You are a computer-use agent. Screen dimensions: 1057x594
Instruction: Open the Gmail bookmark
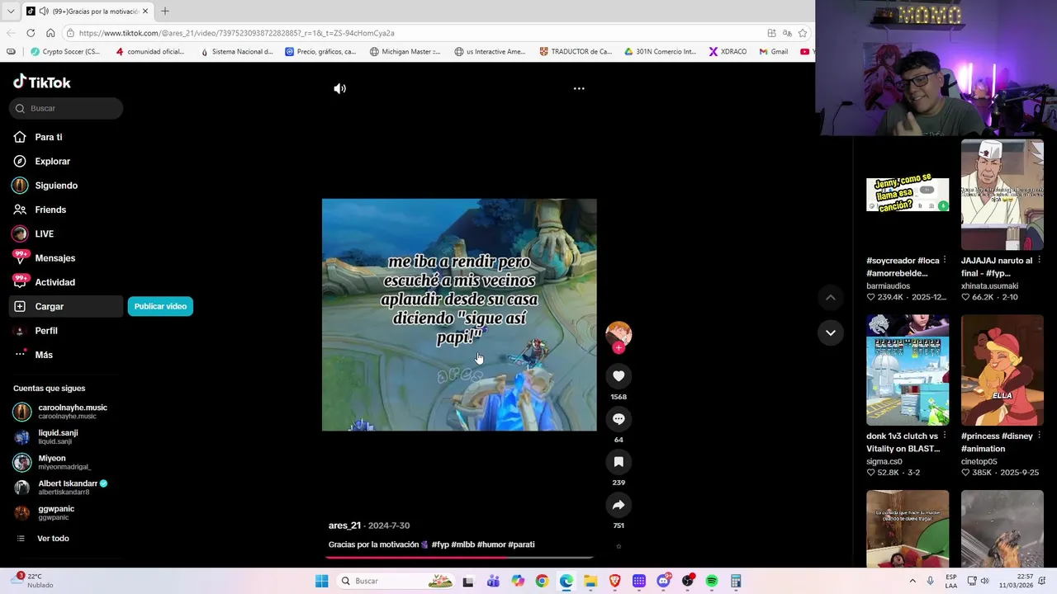pos(773,51)
